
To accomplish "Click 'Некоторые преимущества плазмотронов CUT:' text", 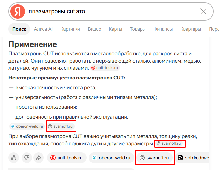I will click(x=67, y=78).
